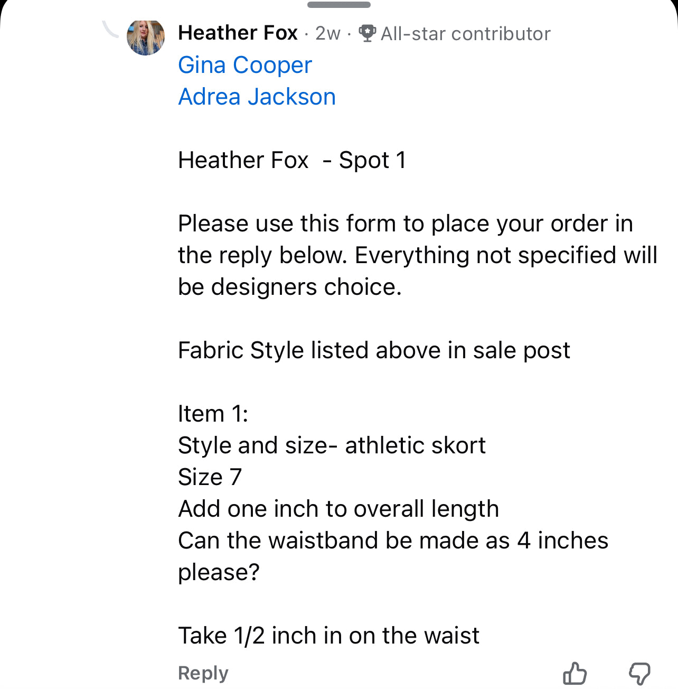This screenshot has width=678, height=689.
Task: Click the trophy badge icon
Action: pos(367,33)
